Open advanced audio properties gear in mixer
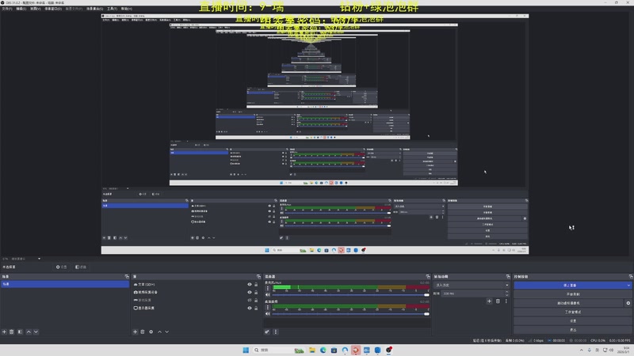Viewport: 634px width, 356px height. point(267,331)
